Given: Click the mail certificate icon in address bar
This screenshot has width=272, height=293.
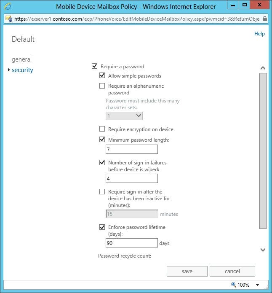Looking at the screenshot, I should click(x=8, y=19).
